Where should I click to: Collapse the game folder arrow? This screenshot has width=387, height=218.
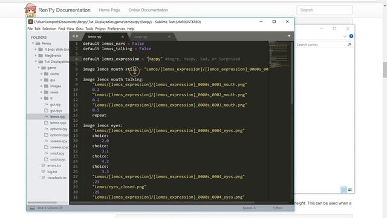tap(39, 68)
